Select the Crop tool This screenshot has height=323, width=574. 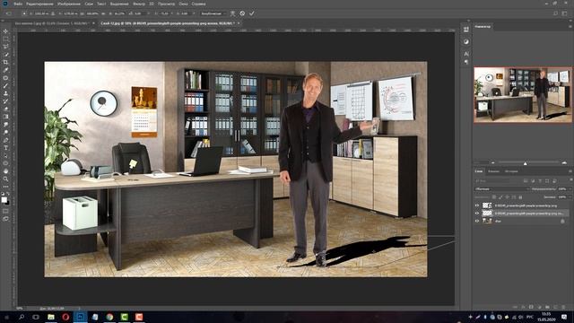coord(5,62)
